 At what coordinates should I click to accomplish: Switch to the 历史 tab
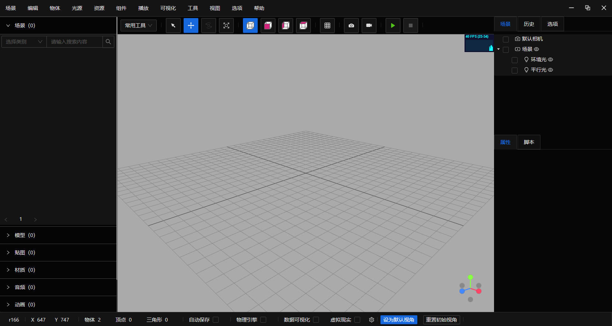[529, 24]
